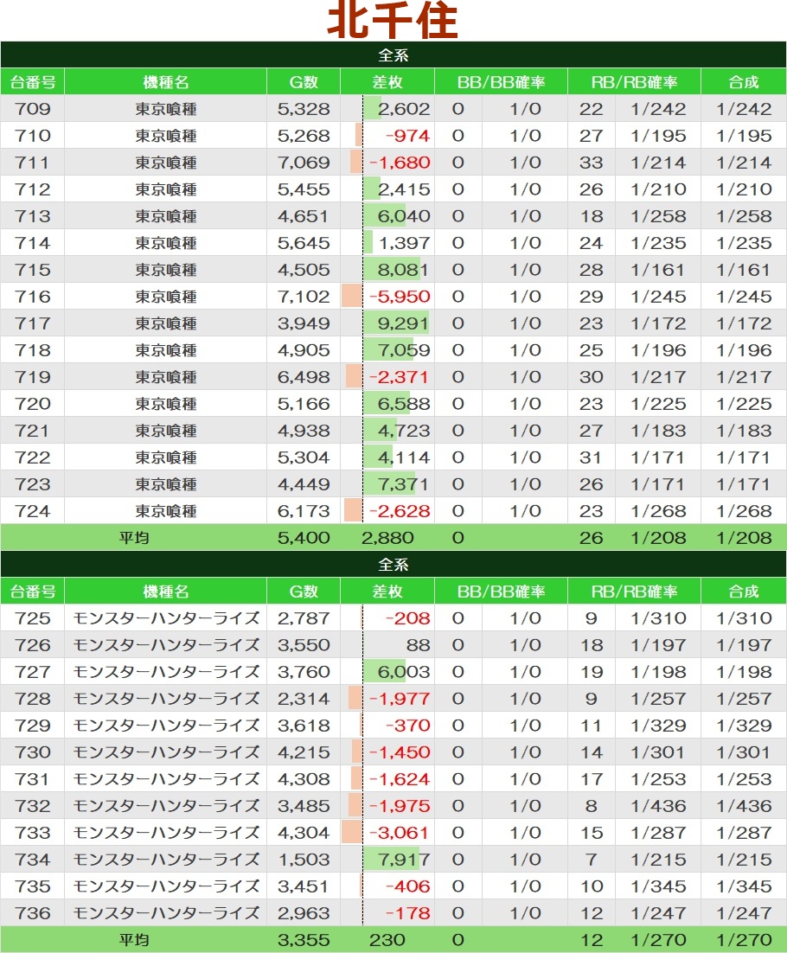Viewport: 787px width, 953px height.
Task: Click BB/BB確率 header in first table
Action: 501,82
